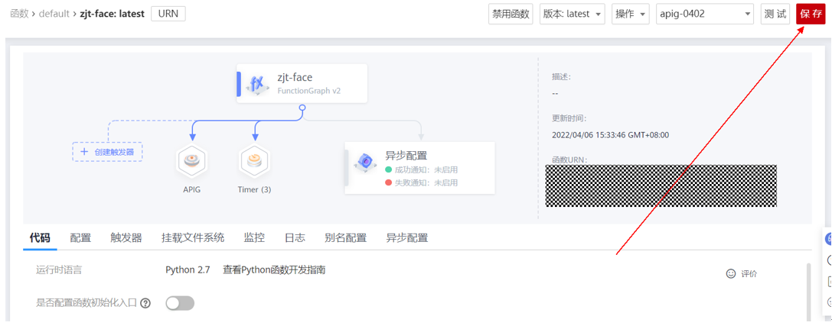Open the 异步配置 tab
This screenshot has height=329, width=832.
tap(407, 238)
